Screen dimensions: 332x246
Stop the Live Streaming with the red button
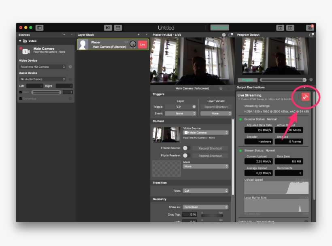[305, 96]
